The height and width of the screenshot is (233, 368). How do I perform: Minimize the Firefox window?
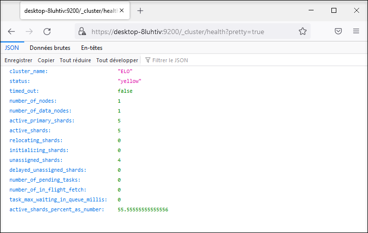pos(311,10)
